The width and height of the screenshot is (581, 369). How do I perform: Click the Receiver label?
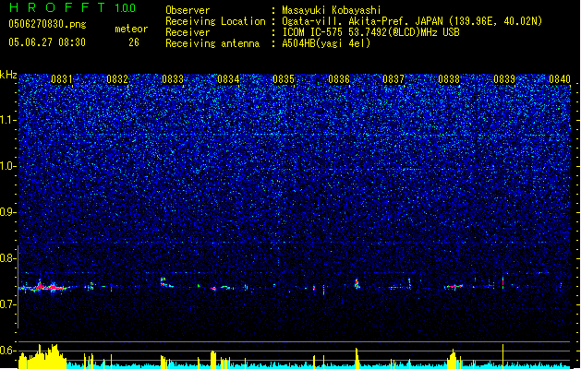[188, 32]
